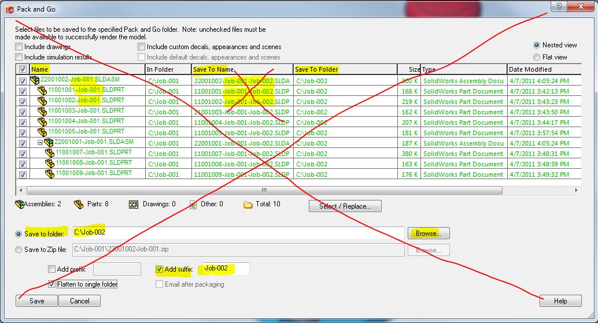Click part icon of 11001005-Job-001.SLDPRT
Viewport: 598px width, 323px height.
point(42,132)
